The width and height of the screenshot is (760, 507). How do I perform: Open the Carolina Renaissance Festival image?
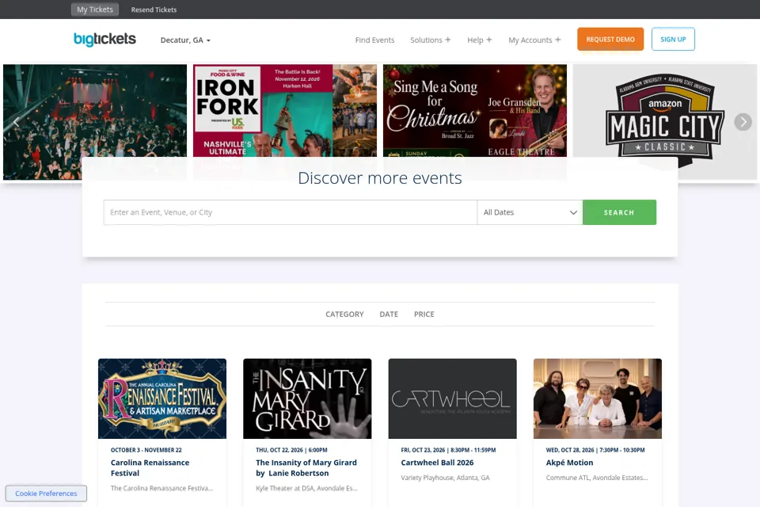[x=161, y=398]
